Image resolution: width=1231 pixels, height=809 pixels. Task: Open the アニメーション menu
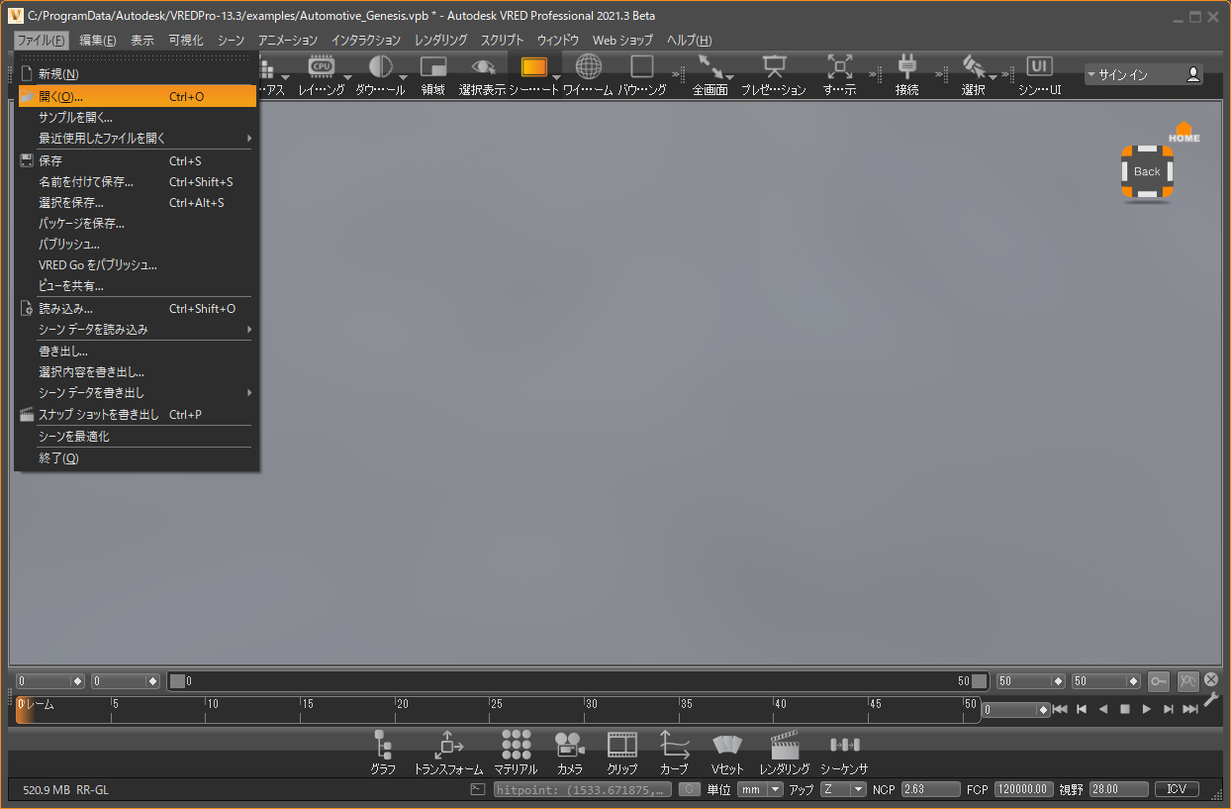(288, 41)
